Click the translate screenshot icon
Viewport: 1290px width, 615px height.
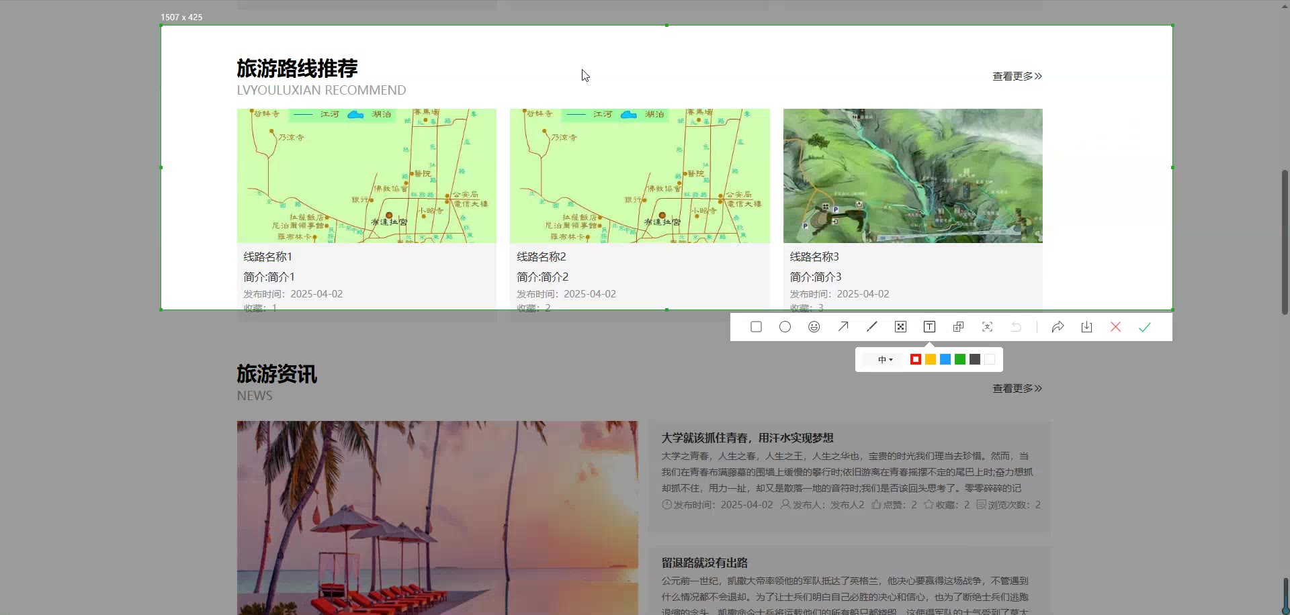(x=958, y=327)
